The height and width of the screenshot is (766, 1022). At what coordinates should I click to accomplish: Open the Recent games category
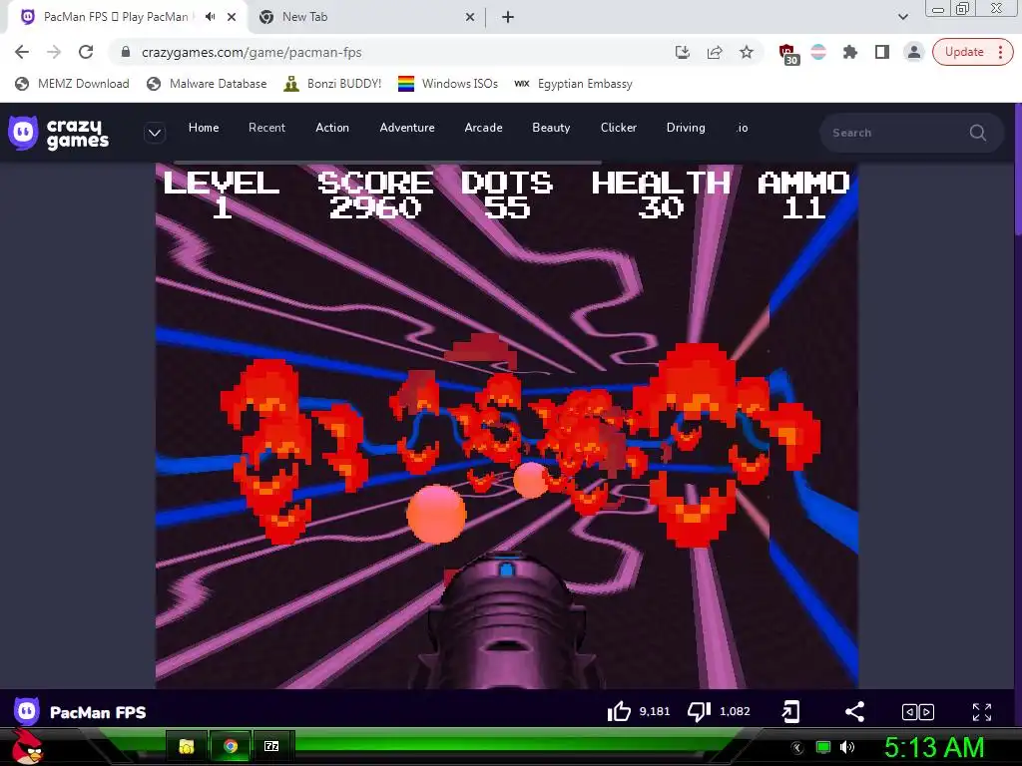(266, 128)
